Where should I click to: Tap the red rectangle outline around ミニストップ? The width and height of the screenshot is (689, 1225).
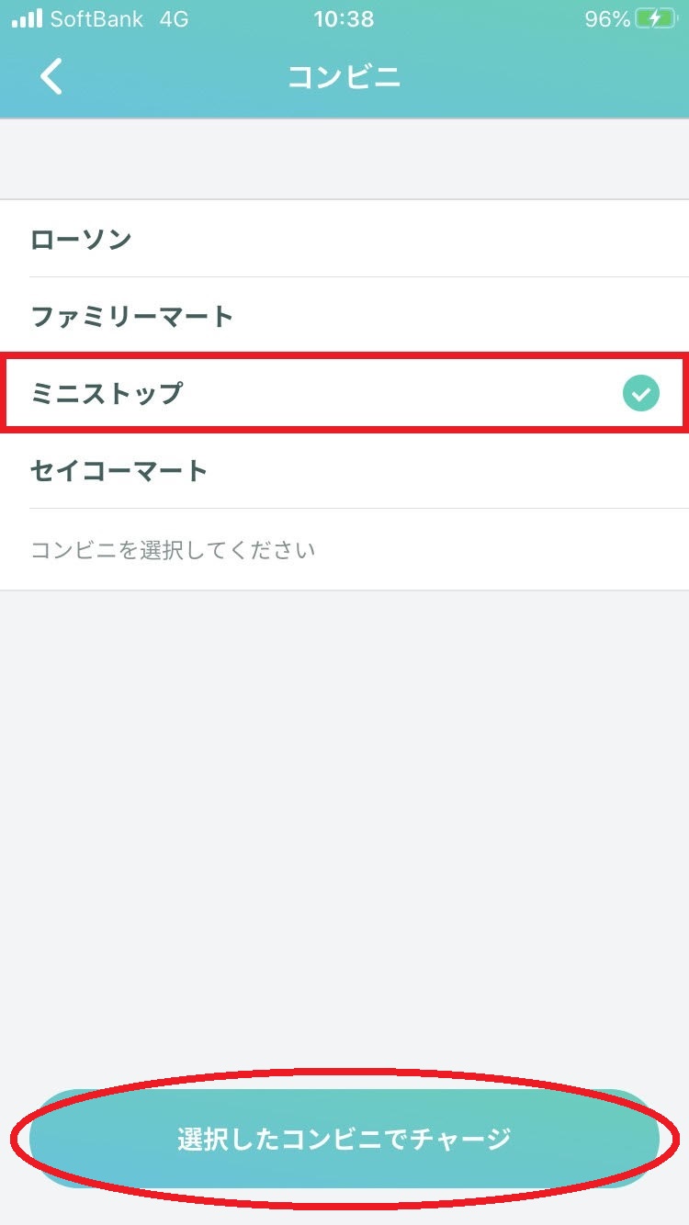point(344,393)
